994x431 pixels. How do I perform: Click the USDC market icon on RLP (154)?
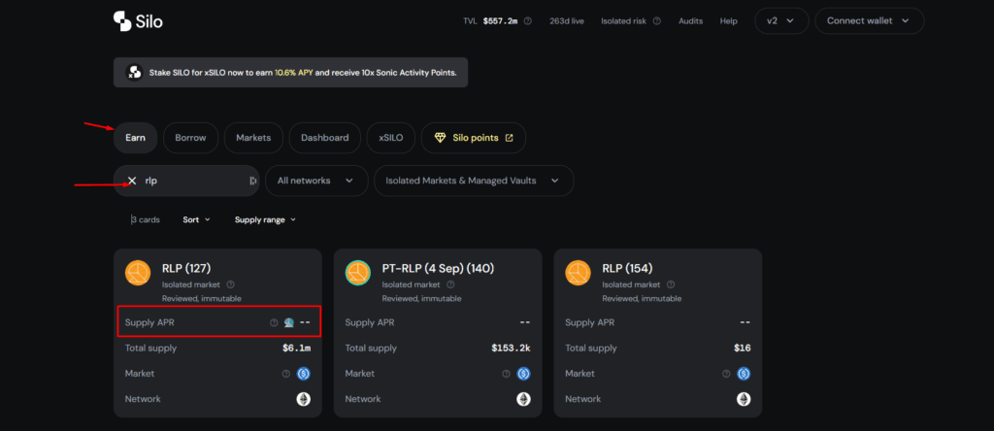(744, 374)
